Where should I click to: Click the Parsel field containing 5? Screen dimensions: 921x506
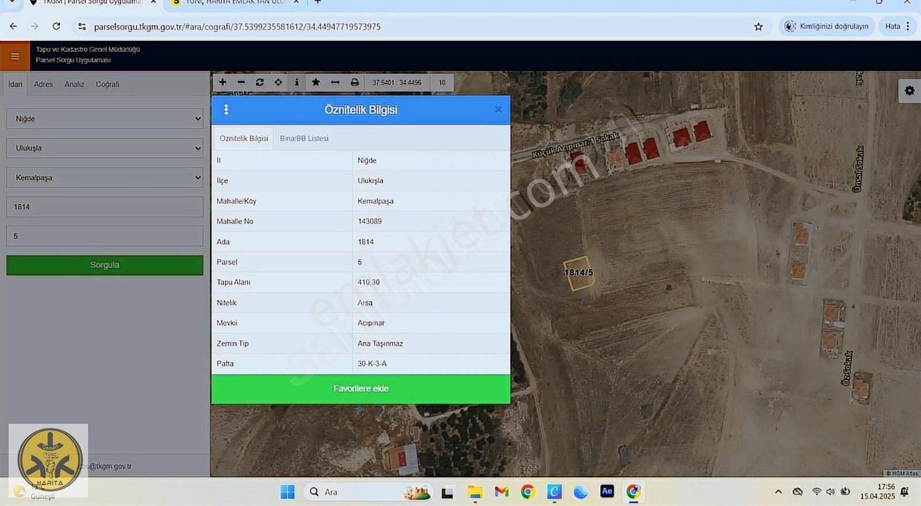105,236
